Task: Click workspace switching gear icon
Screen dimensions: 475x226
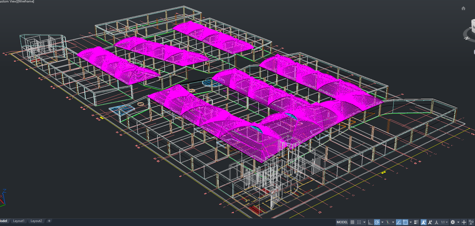Action: [x=453, y=222]
